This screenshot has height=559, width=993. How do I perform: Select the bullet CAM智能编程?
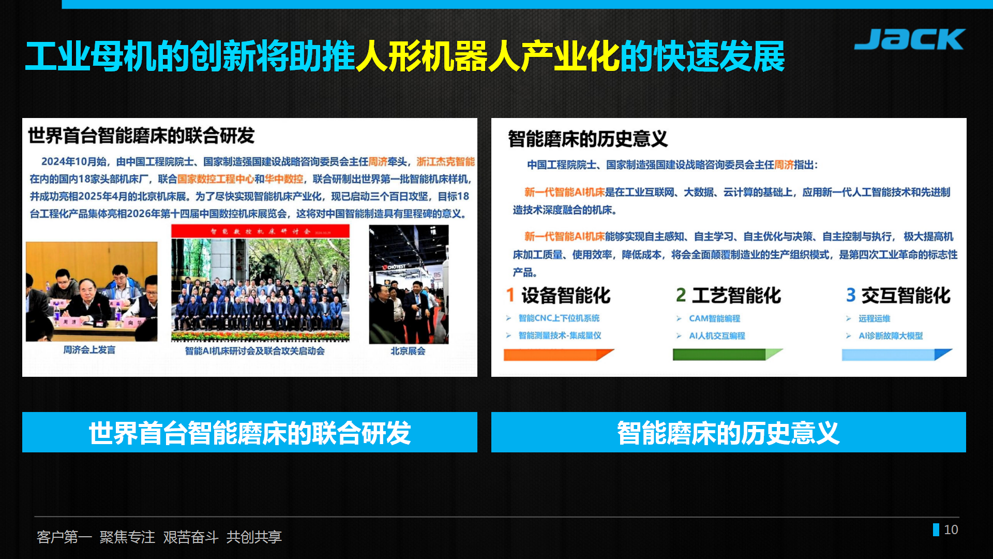(x=715, y=318)
